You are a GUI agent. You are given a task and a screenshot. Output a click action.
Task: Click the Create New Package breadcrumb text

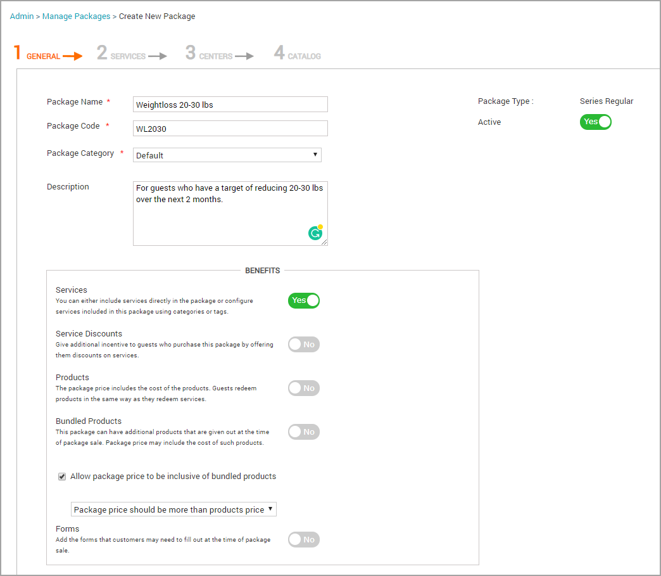157,16
